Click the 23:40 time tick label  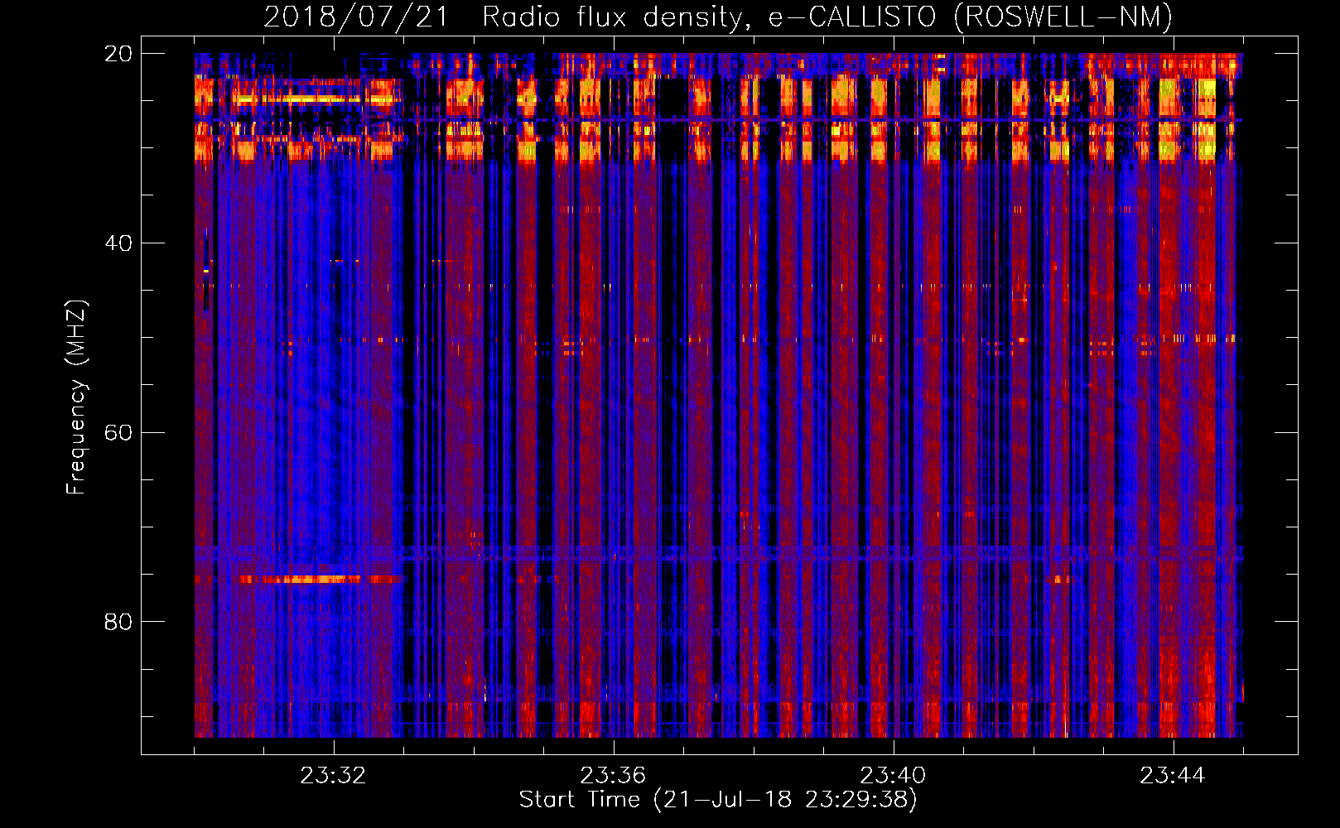[x=893, y=776]
